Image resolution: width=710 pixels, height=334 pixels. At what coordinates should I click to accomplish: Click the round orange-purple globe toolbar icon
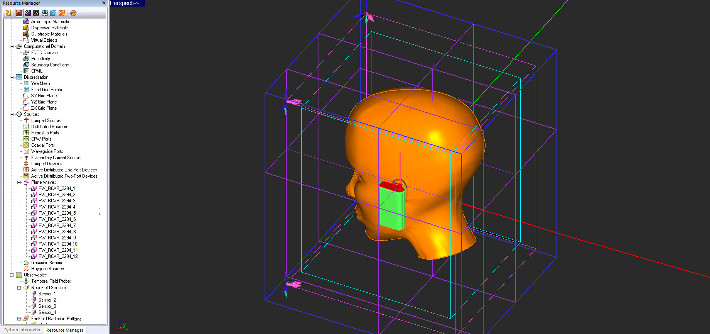73,13
